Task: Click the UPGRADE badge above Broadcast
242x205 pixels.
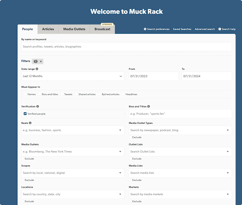Action: click(x=107, y=24)
